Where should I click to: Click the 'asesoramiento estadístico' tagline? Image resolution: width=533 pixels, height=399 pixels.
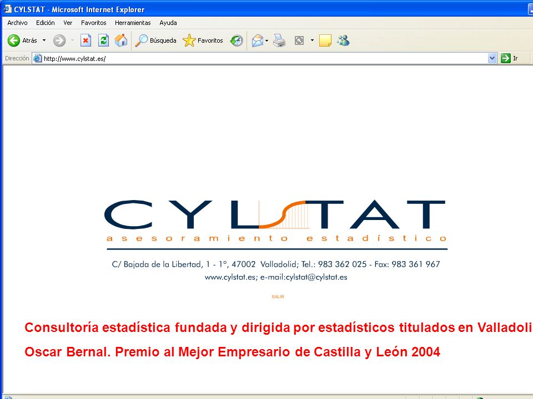tap(276, 238)
